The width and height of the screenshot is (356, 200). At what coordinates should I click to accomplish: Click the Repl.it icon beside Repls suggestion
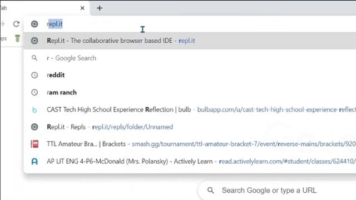34,127
